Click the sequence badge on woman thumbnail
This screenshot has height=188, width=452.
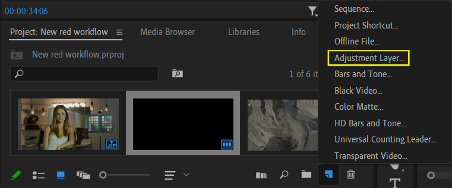tap(112, 144)
